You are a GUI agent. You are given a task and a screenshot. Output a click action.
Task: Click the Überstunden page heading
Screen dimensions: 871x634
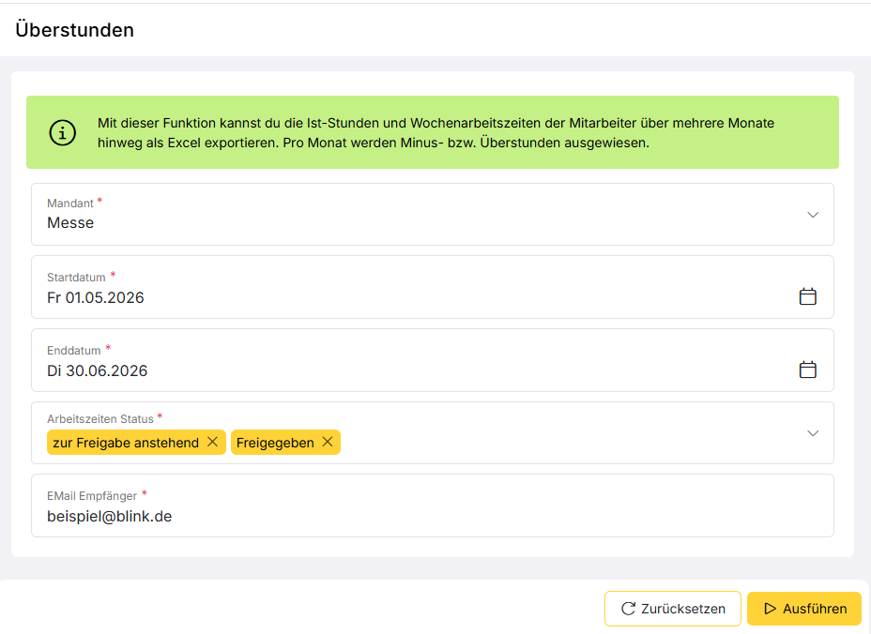click(x=74, y=30)
